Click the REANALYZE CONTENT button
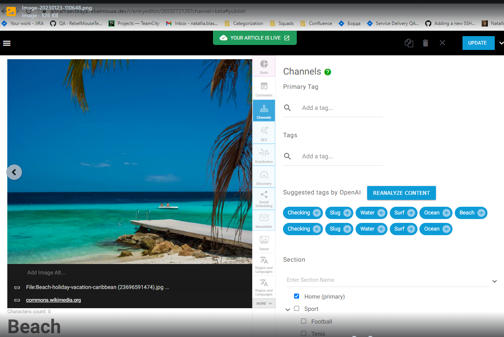Image resolution: width=504 pixels, height=337 pixels. click(401, 193)
